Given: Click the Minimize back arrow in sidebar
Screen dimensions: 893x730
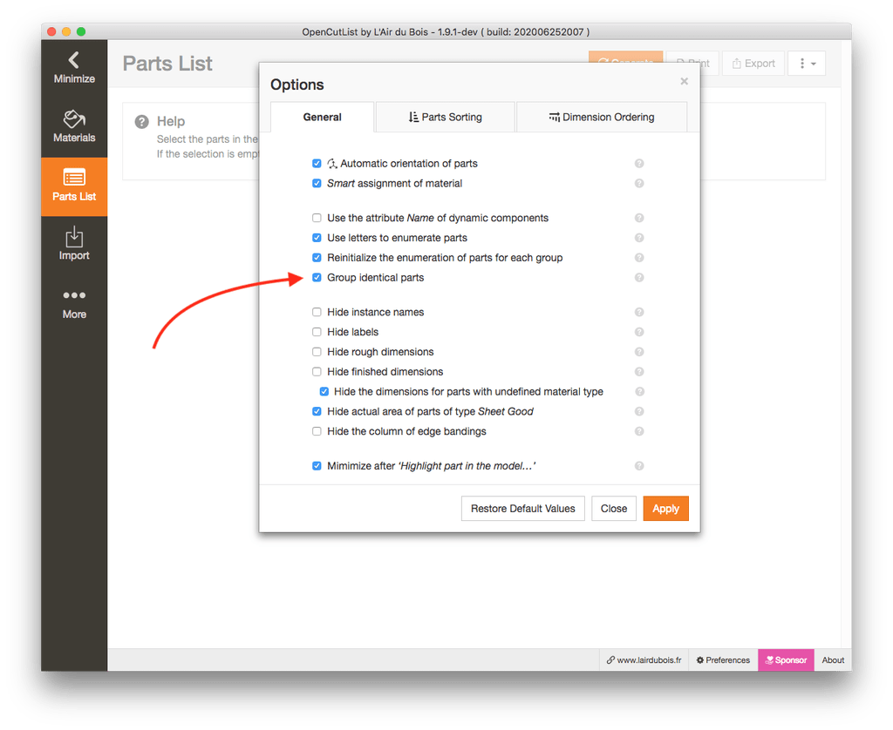Looking at the screenshot, I should click(x=74, y=68).
